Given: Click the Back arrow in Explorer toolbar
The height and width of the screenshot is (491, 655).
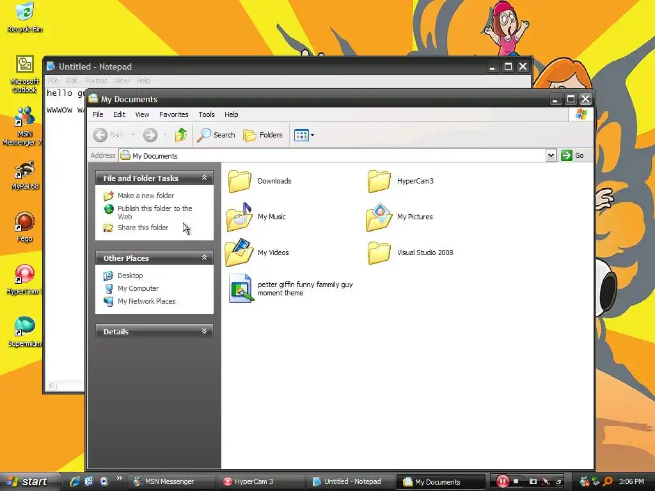Looking at the screenshot, I should [x=100, y=135].
